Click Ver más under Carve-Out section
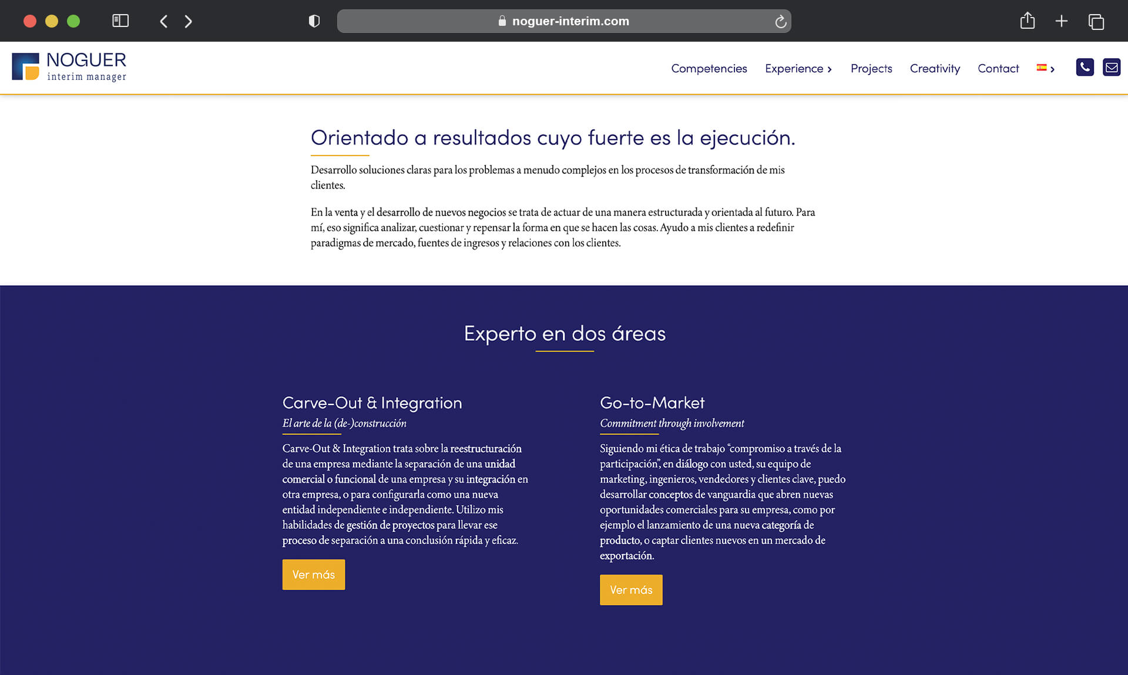The width and height of the screenshot is (1128, 675). (314, 574)
